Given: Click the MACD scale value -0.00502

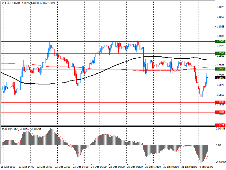Looking at the screenshot, I should pos(220,162).
